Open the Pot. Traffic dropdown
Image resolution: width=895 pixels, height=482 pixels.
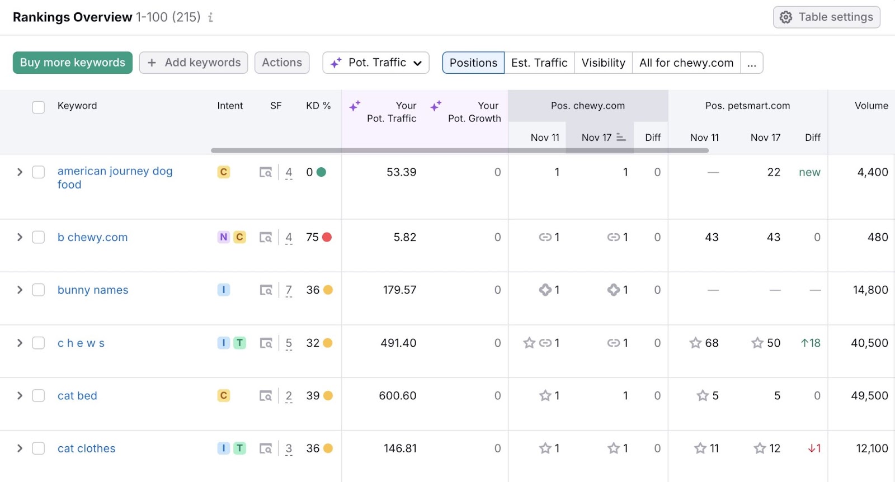[x=376, y=63]
